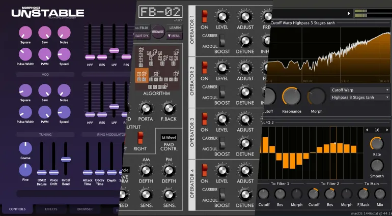Toggle Operator 3 ON switch
Screen dimensions: 392x216
pyautogui.click(x=205, y=119)
